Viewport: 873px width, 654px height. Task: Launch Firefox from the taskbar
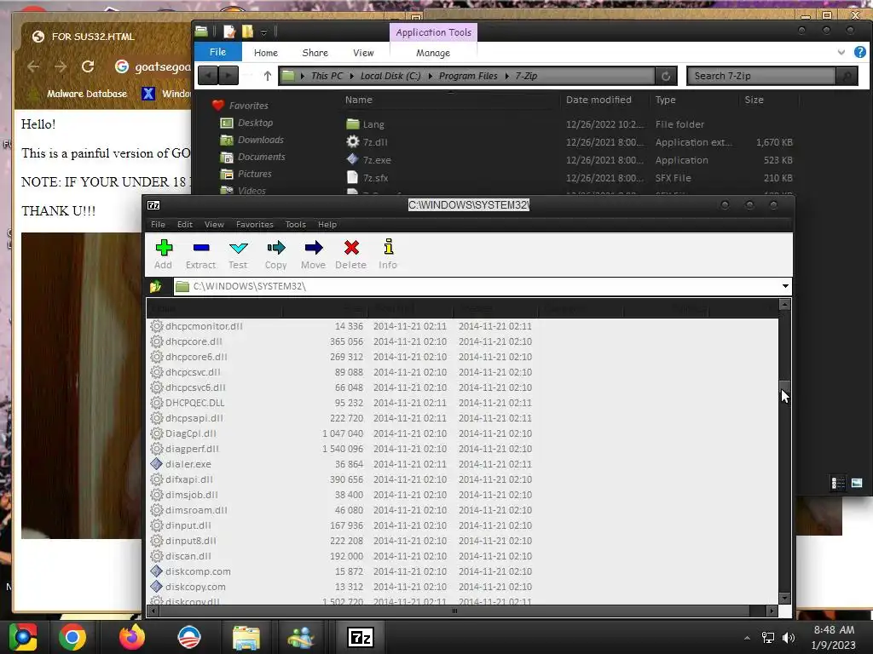tap(132, 637)
